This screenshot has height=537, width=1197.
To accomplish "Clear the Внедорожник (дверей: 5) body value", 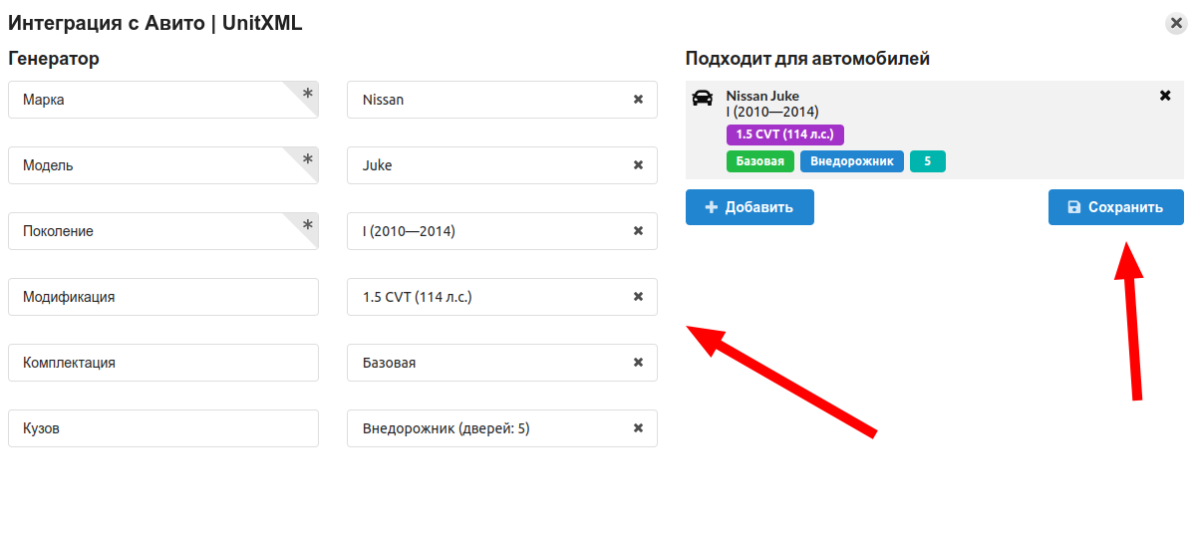I will pos(638,428).
